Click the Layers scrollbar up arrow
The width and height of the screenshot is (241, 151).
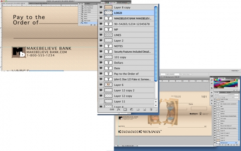(x=156, y=101)
